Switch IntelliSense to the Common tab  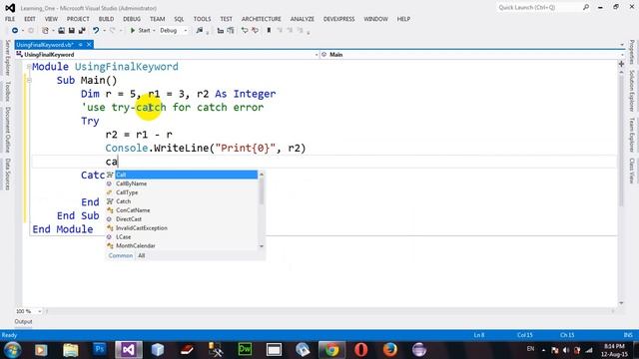point(120,255)
